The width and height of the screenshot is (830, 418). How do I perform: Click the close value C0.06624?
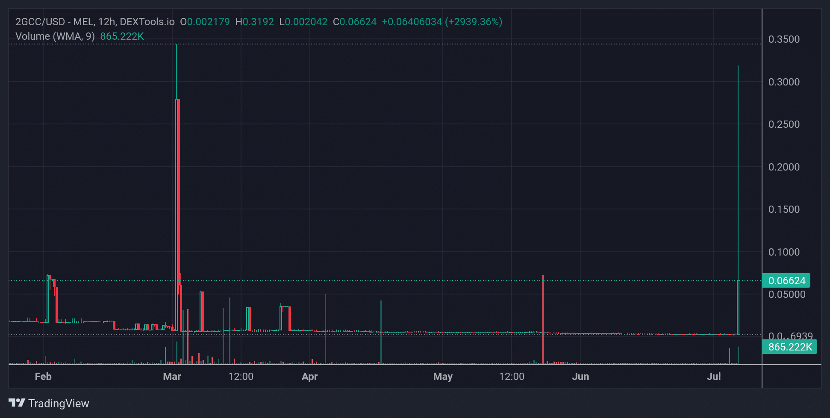point(355,22)
